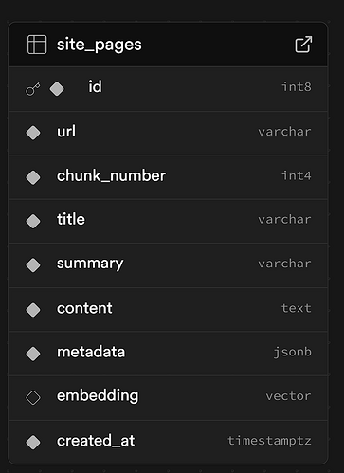Click the hollow diamond icon beside embedding

coord(33,397)
